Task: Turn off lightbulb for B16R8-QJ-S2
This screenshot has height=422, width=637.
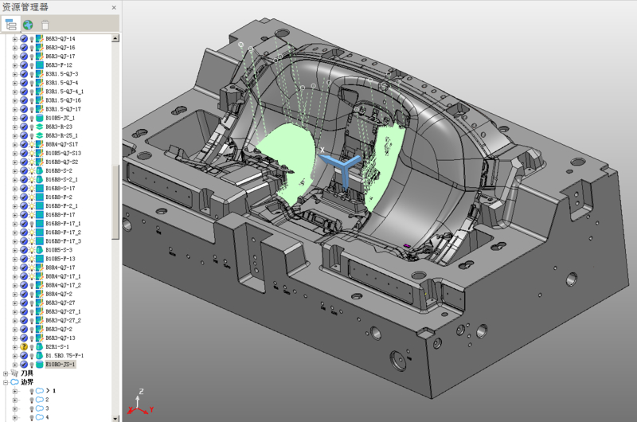Action: (x=32, y=162)
